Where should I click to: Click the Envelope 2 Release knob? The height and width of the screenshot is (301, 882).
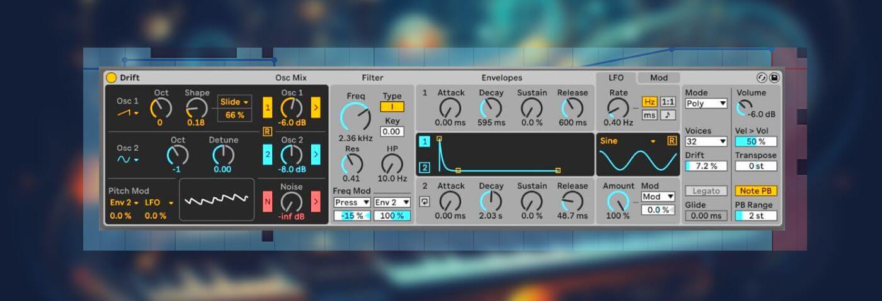coord(572,201)
